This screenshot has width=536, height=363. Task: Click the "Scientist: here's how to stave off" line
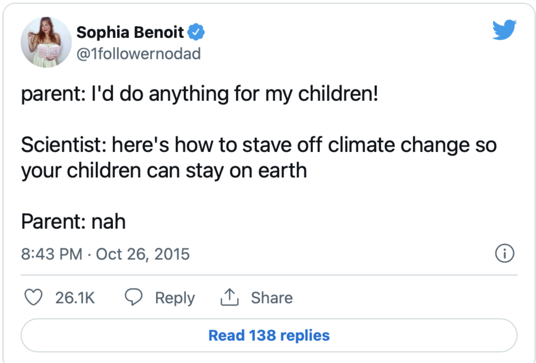tap(258, 145)
